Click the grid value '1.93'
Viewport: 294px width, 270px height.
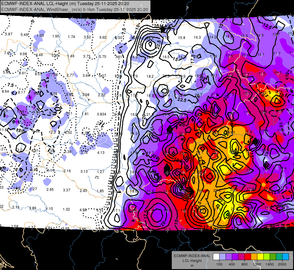click(x=40, y=36)
